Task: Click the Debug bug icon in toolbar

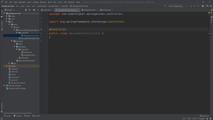Action: pos(191,6)
